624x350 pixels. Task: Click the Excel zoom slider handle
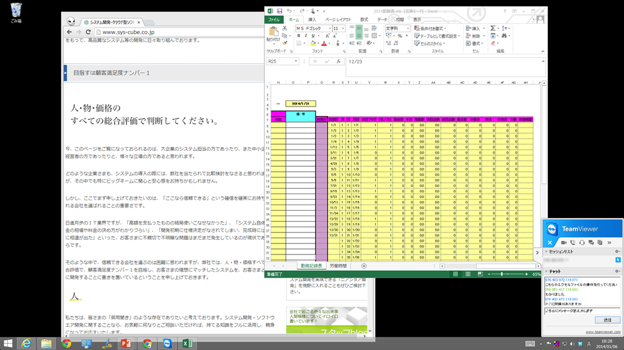point(502,274)
